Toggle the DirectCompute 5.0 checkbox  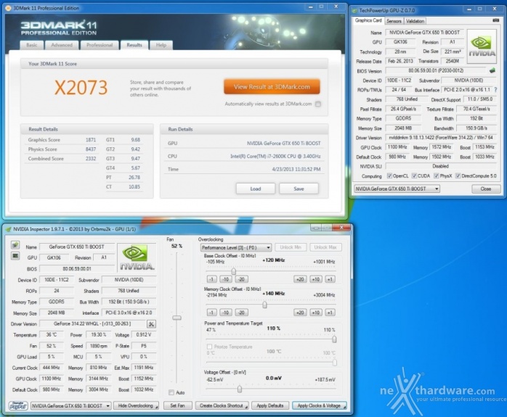458,176
